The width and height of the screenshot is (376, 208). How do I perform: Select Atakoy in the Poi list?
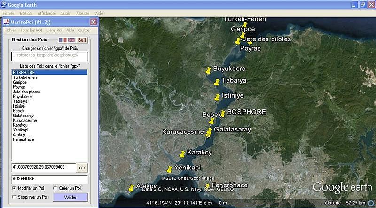click(x=50, y=135)
